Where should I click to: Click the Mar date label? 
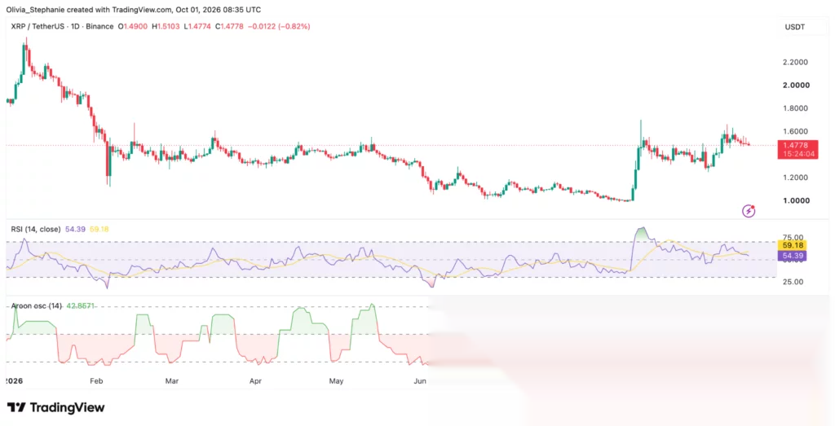tap(172, 381)
